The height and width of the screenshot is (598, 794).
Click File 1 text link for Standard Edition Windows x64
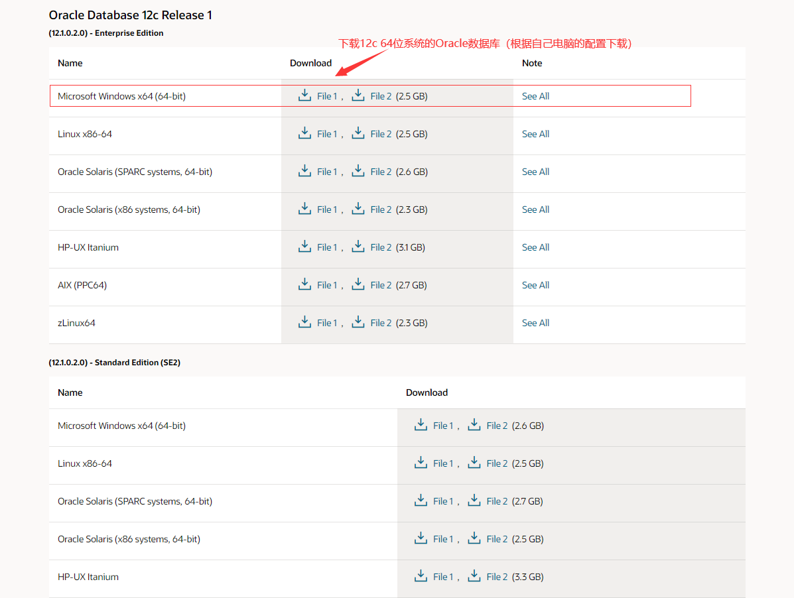point(443,426)
